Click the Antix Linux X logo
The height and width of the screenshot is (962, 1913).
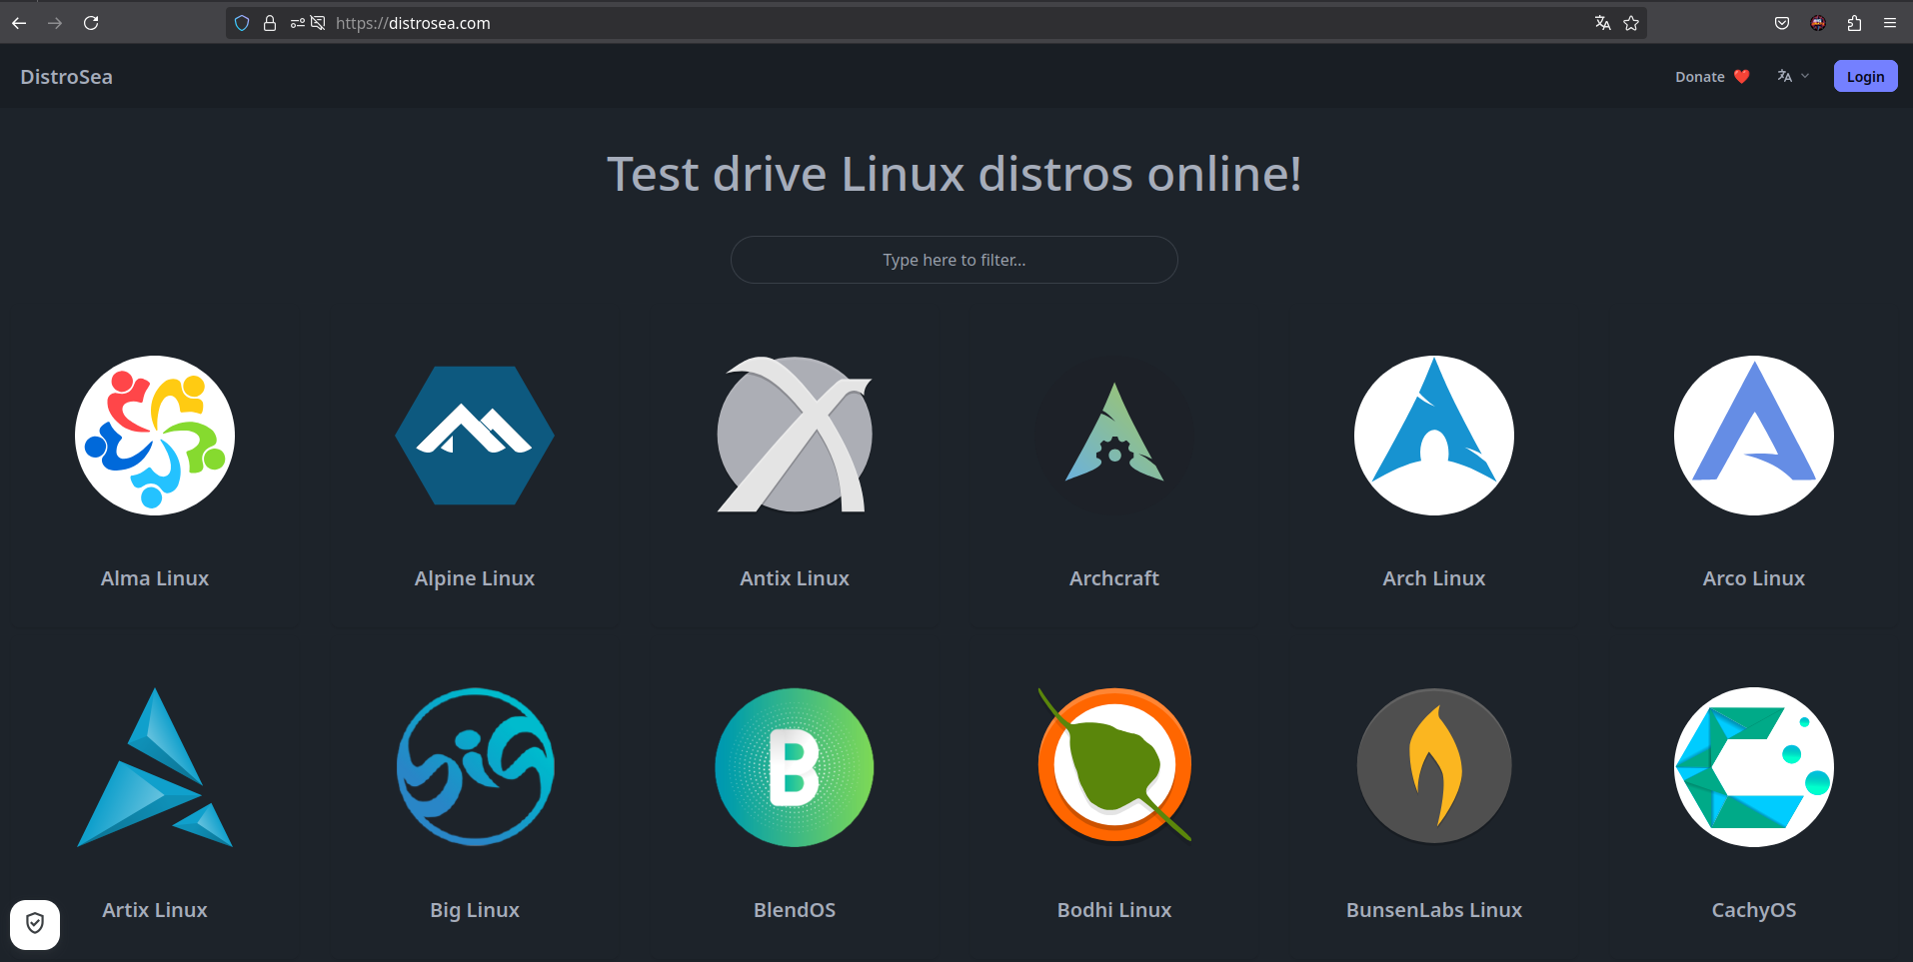click(795, 436)
